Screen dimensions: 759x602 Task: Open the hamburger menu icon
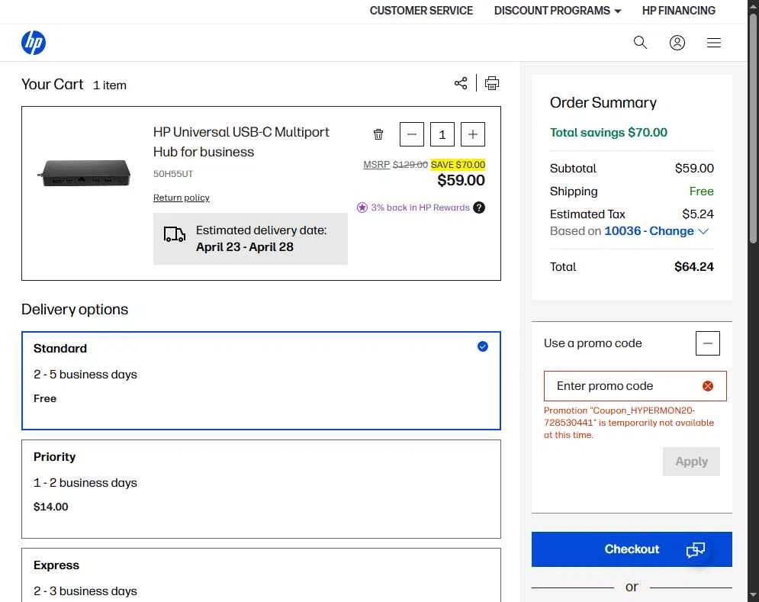click(x=713, y=43)
